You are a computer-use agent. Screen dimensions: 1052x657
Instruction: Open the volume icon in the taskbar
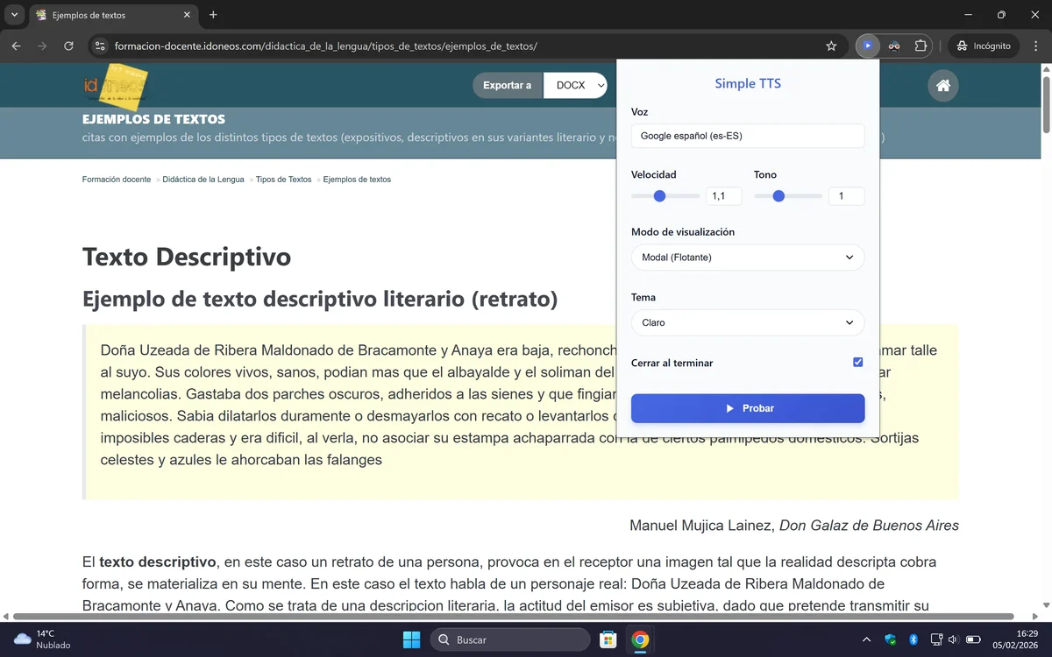click(x=955, y=639)
